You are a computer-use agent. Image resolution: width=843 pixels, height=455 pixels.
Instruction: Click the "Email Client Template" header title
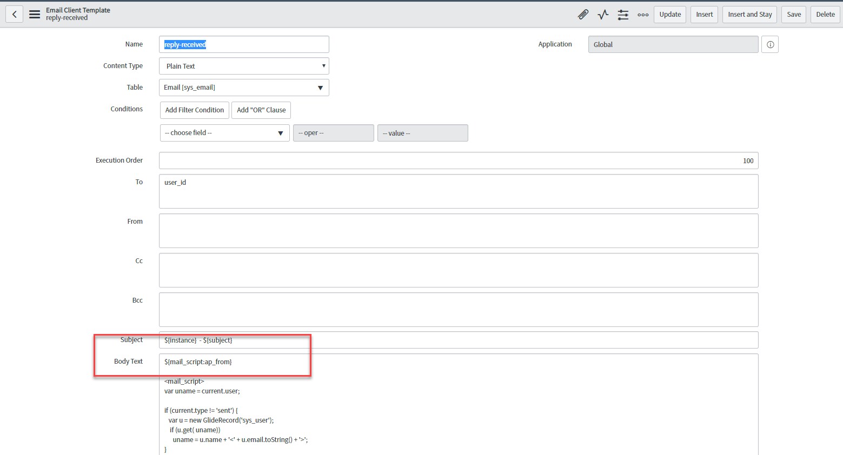pos(78,10)
